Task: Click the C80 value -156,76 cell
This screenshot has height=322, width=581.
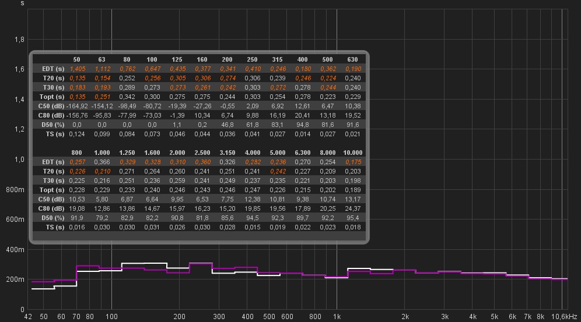Action: (x=76, y=115)
